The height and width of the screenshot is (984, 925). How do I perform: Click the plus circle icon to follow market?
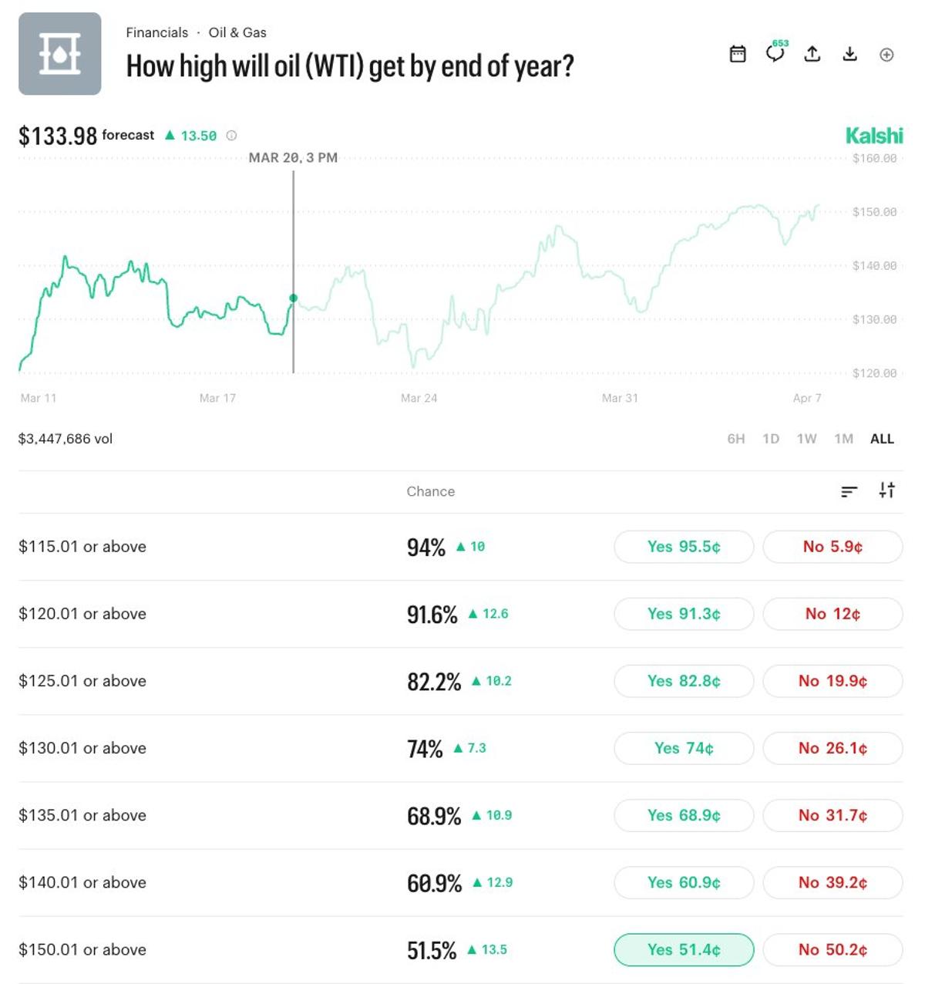(x=886, y=54)
